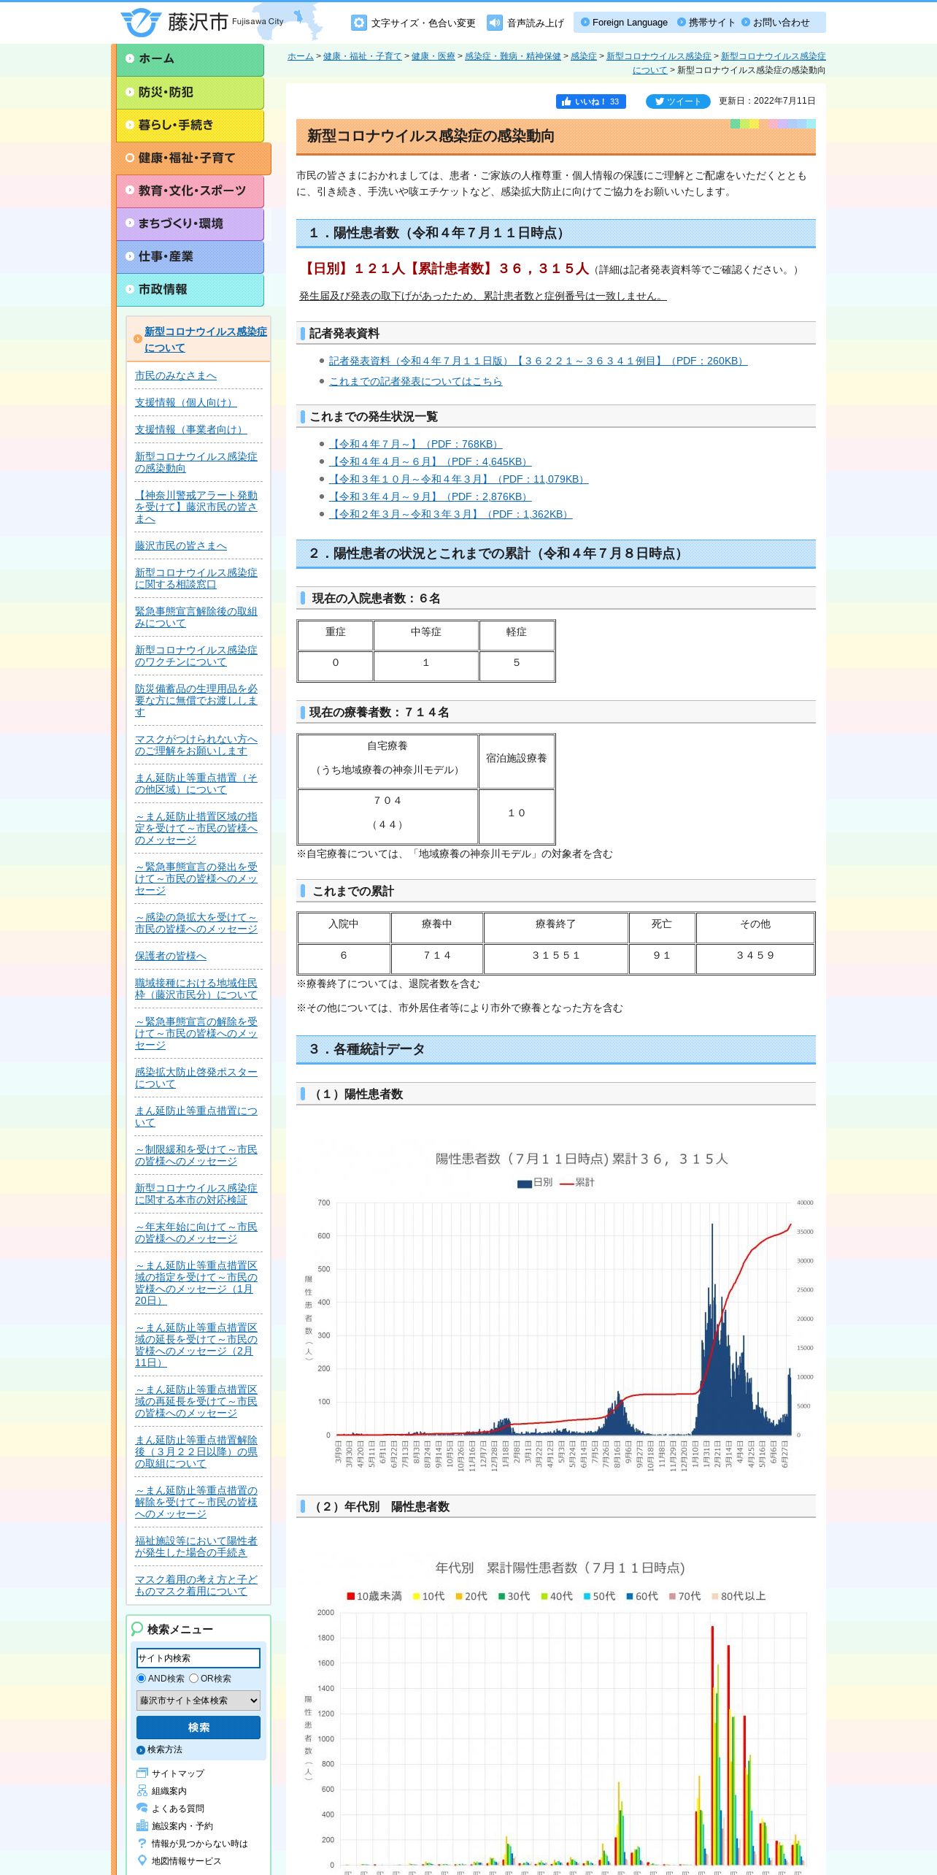The width and height of the screenshot is (937, 1875).
Task: Open the ホーム navigation menu item
Action: [x=190, y=60]
